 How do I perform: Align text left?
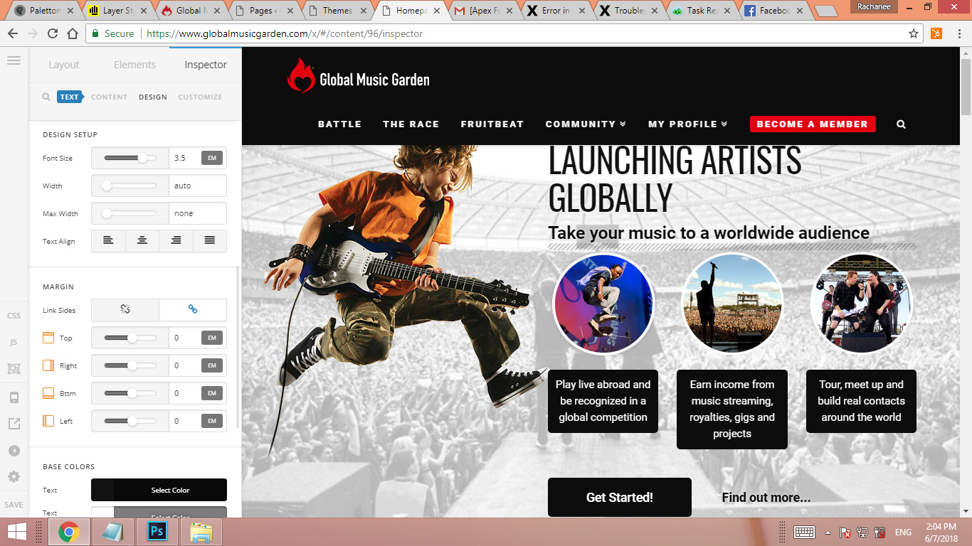(x=108, y=241)
